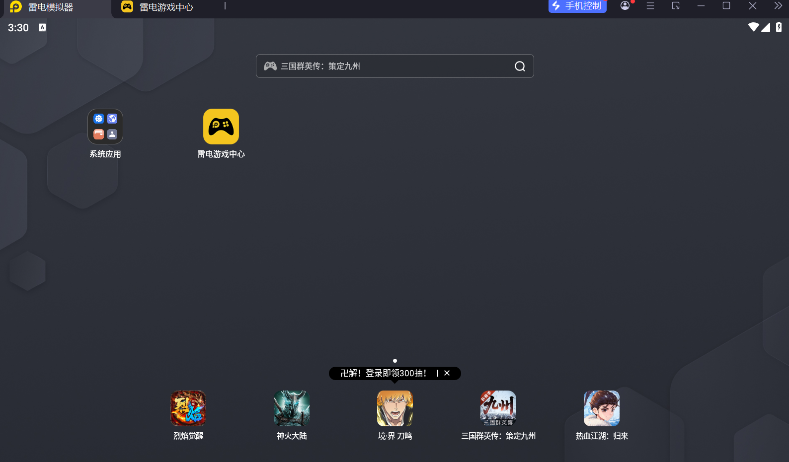The image size is (789, 462).
Task: Dismiss the promo tooltip with X
Action: click(x=447, y=373)
